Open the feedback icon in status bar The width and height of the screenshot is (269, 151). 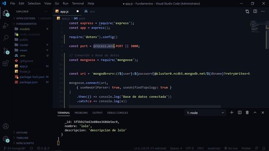point(257,148)
